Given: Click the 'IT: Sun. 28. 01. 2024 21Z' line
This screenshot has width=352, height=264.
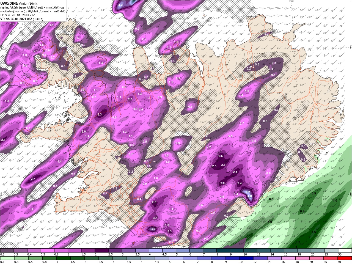Looking at the screenshot, I should 17,15.
